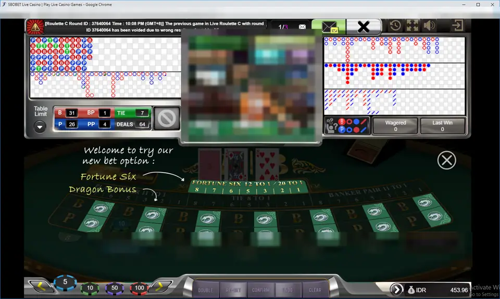The image size is (500, 299).
Task: Click the CONFIRM bet button
Action: click(260, 290)
